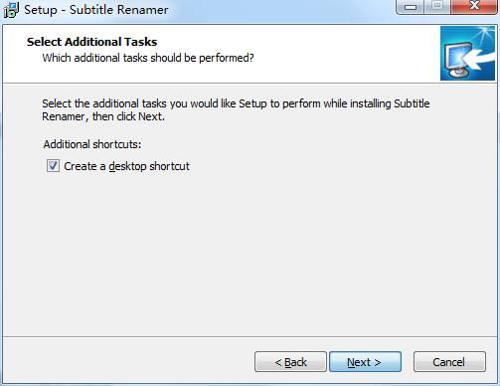500x386 pixels.
Task: Click the disabled maximize button
Action: [437, 7]
